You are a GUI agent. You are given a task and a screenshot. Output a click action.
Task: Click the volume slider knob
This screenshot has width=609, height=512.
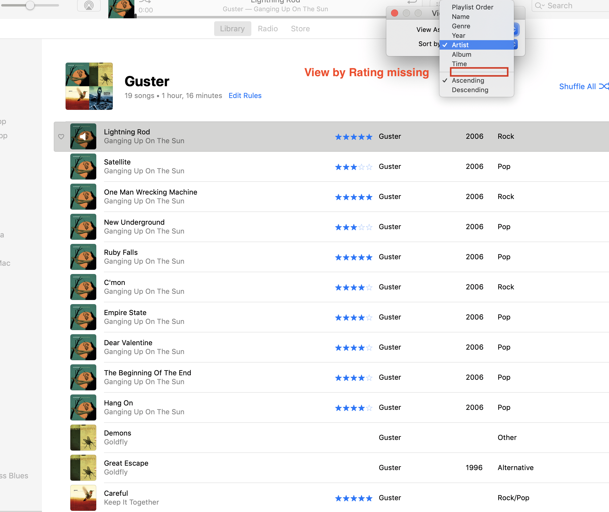(x=30, y=5)
